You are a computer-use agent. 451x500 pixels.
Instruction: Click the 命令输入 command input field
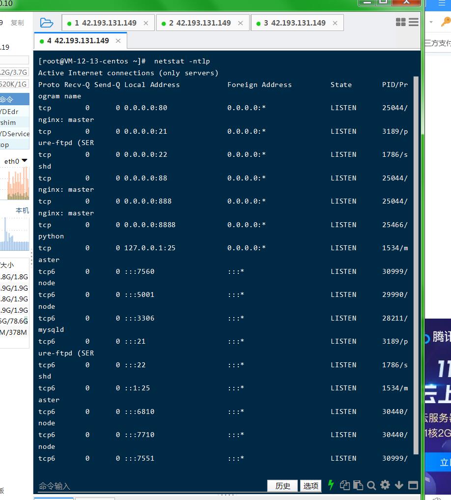(147, 486)
